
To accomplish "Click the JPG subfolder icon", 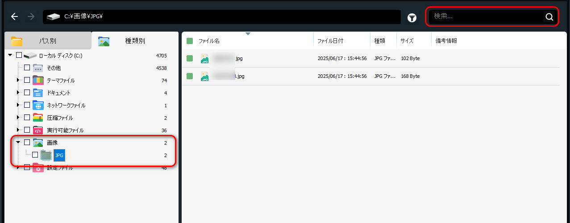I will click(46, 155).
